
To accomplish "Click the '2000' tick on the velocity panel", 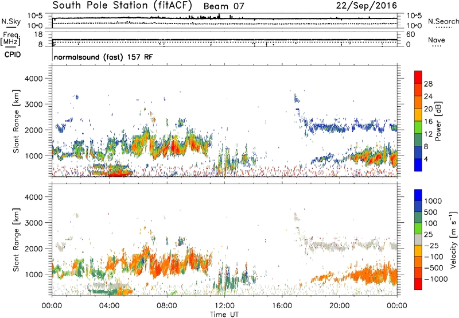I will point(33,249).
